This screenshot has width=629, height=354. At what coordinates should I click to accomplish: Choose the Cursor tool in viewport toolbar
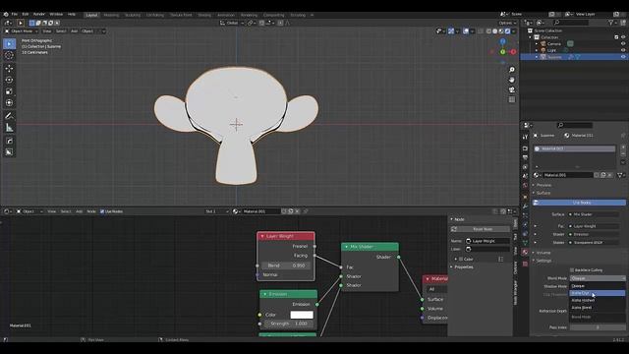pos(9,55)
